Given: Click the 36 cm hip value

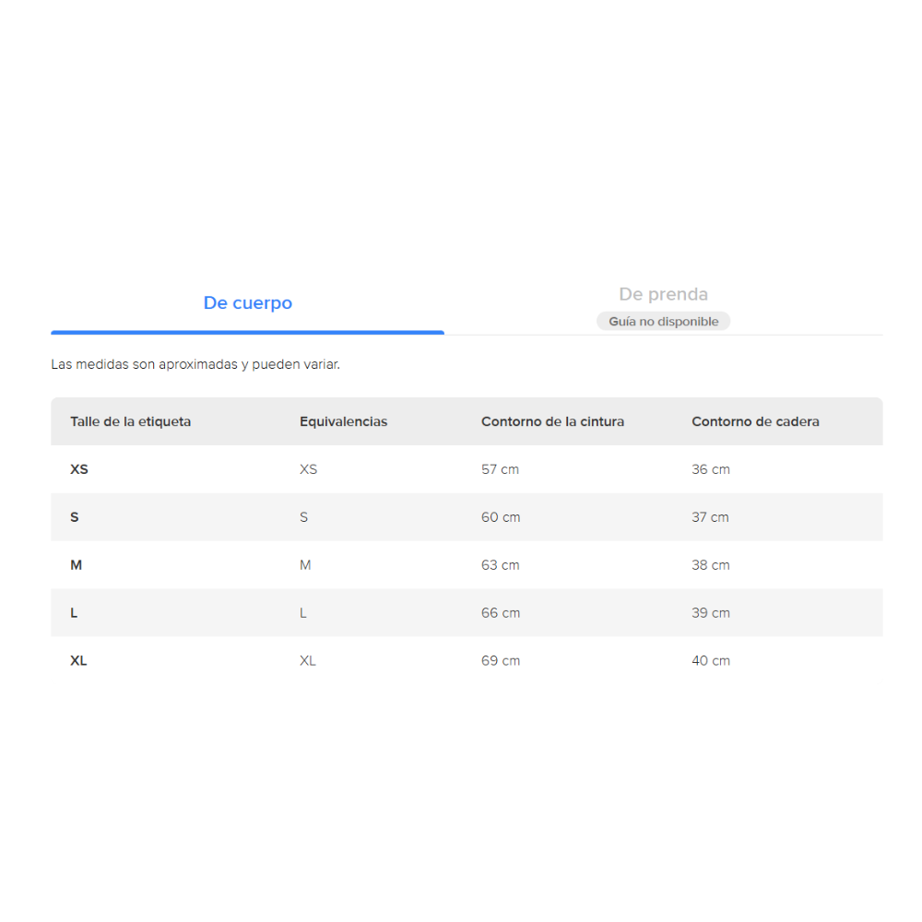Looking at the screenshot, I should (x=711, y=469).
